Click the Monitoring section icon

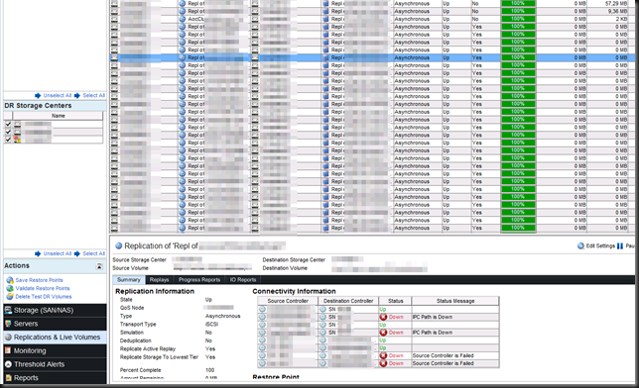point(8,350)
